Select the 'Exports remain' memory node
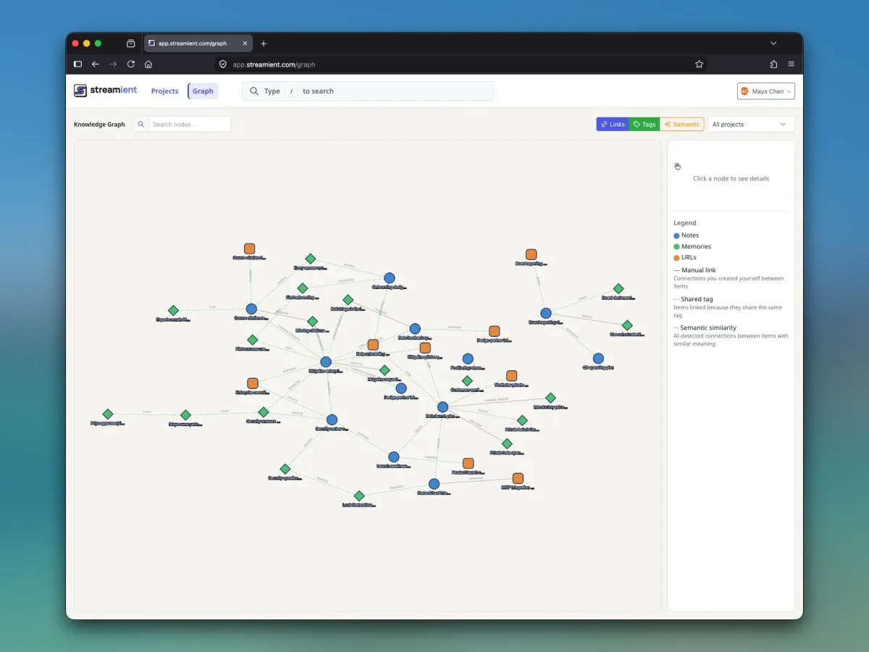 click(x=173, y=310)
